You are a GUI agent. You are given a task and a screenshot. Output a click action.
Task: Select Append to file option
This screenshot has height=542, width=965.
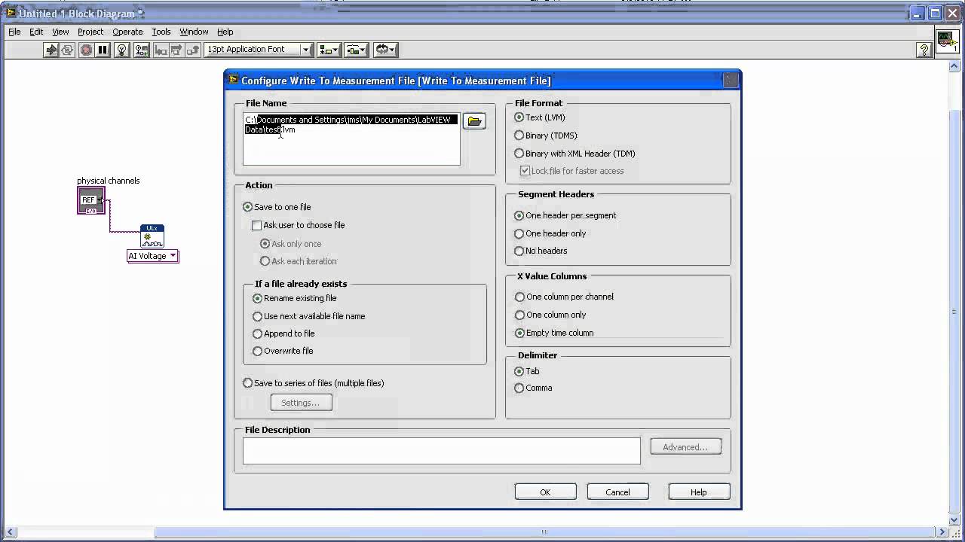283,333
